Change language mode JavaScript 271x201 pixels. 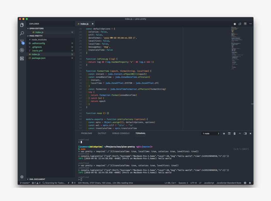click(209, 183)
